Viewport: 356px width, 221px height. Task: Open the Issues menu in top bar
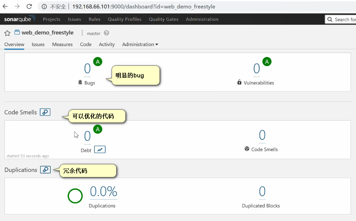(74, 19)
